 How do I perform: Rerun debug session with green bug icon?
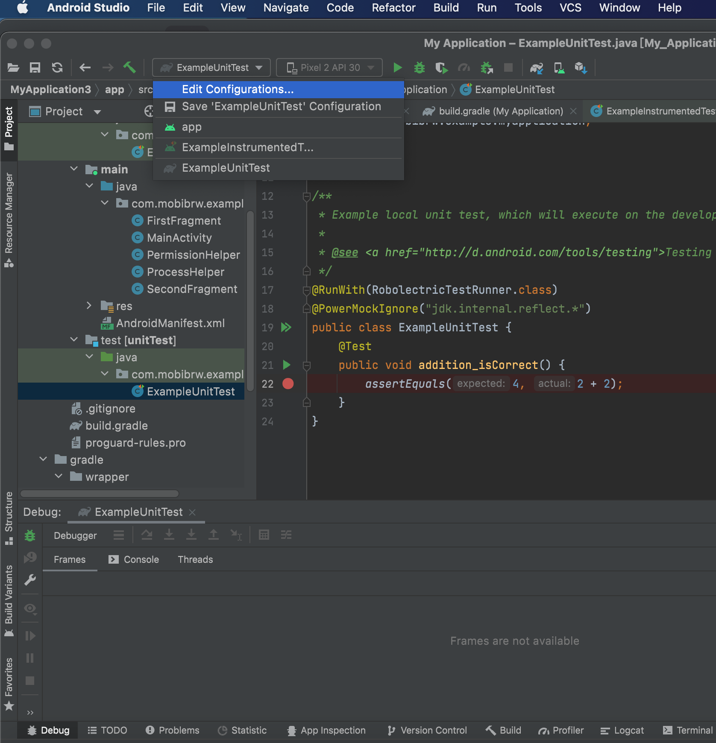(30, 535)
